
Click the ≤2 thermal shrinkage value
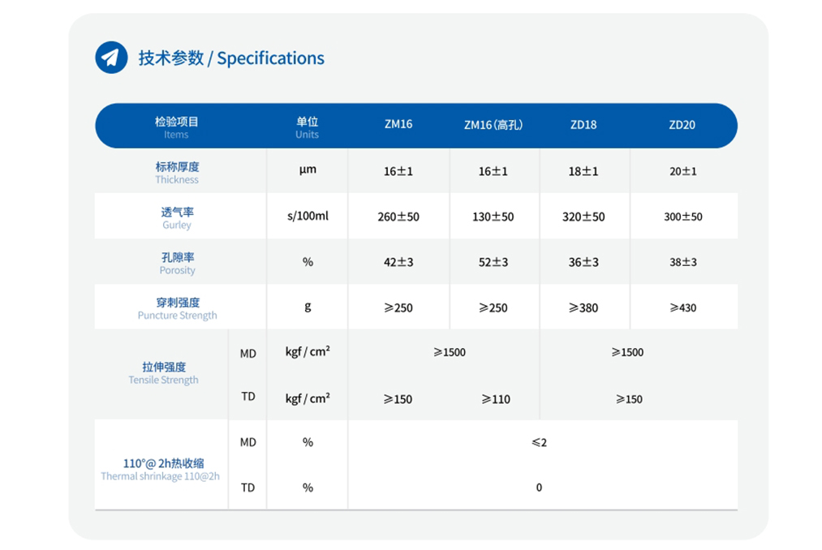[540, 443]
